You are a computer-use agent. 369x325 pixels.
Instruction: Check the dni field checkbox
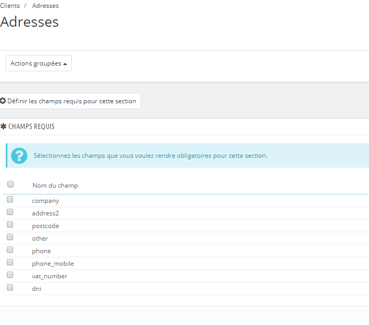[x=10, y=287]
